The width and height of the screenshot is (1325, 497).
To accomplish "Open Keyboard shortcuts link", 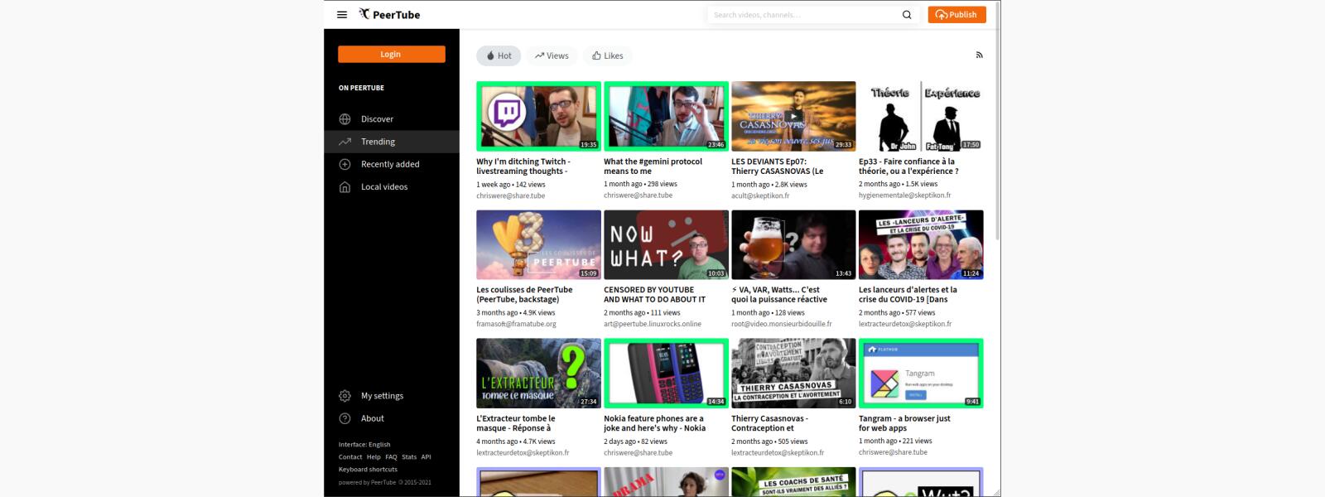I will [368, 470].
